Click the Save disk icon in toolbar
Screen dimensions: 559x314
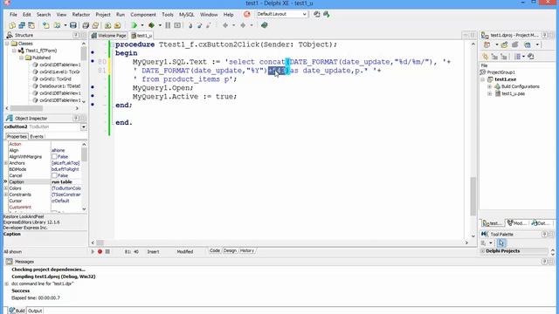73,25
